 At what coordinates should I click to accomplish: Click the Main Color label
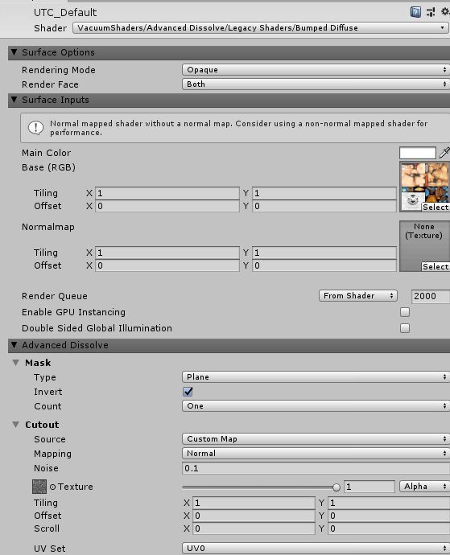click(47, 153)
